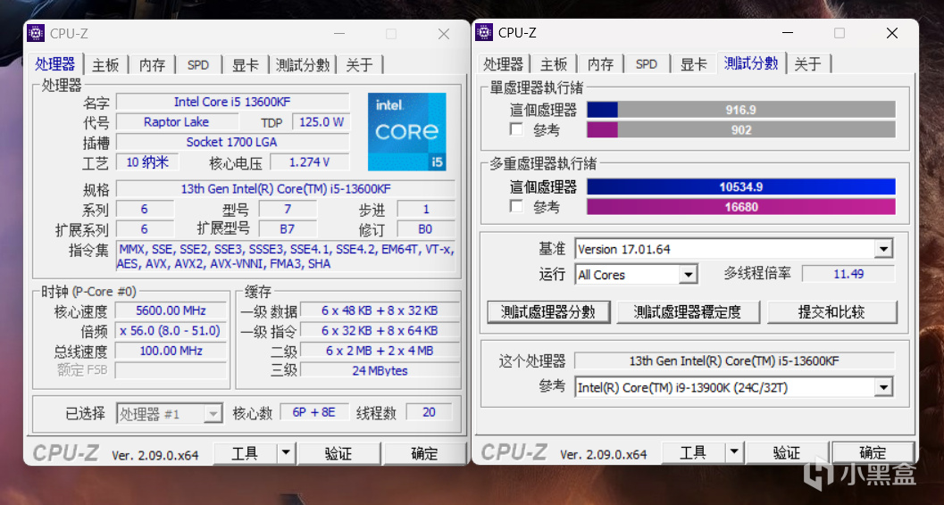Open 显卡 tab in right window
Screen dimensions: 944x505
694,64
